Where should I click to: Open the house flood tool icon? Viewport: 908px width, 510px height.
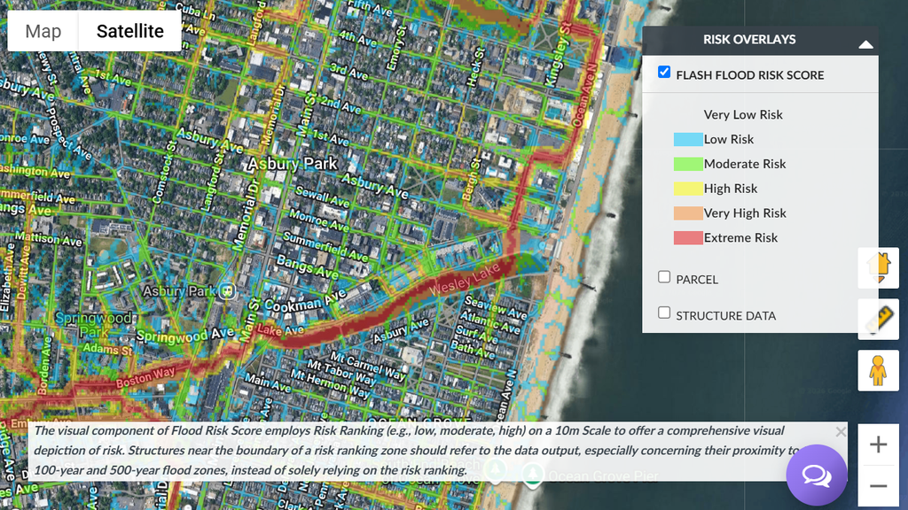click(x=879, y=268)
